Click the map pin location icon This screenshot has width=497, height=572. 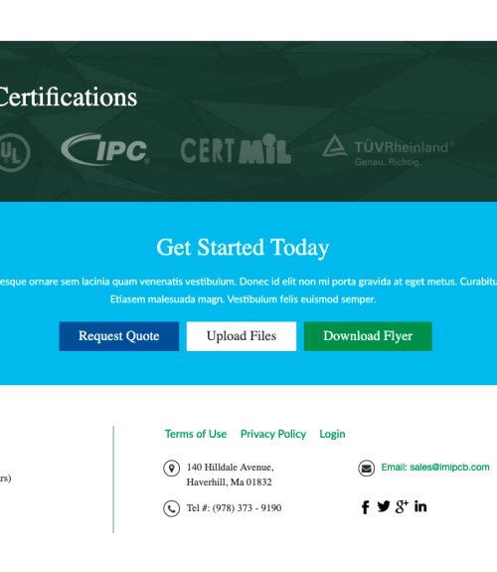point(171,468)
